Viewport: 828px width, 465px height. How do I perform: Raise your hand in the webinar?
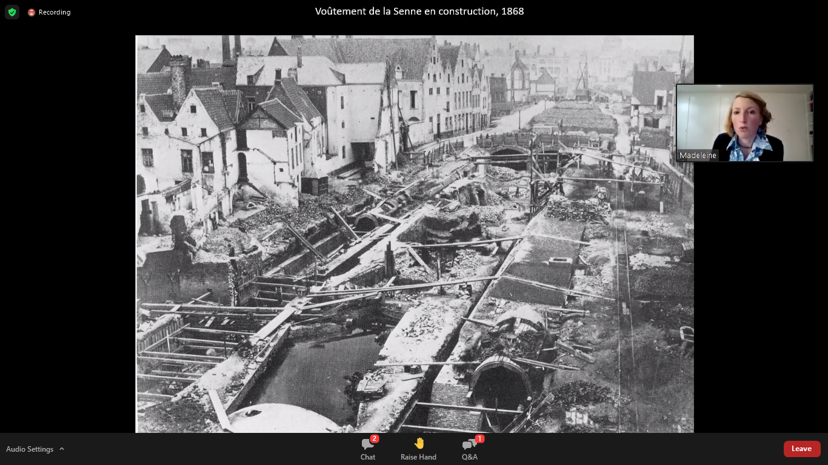tap(418, 449)
